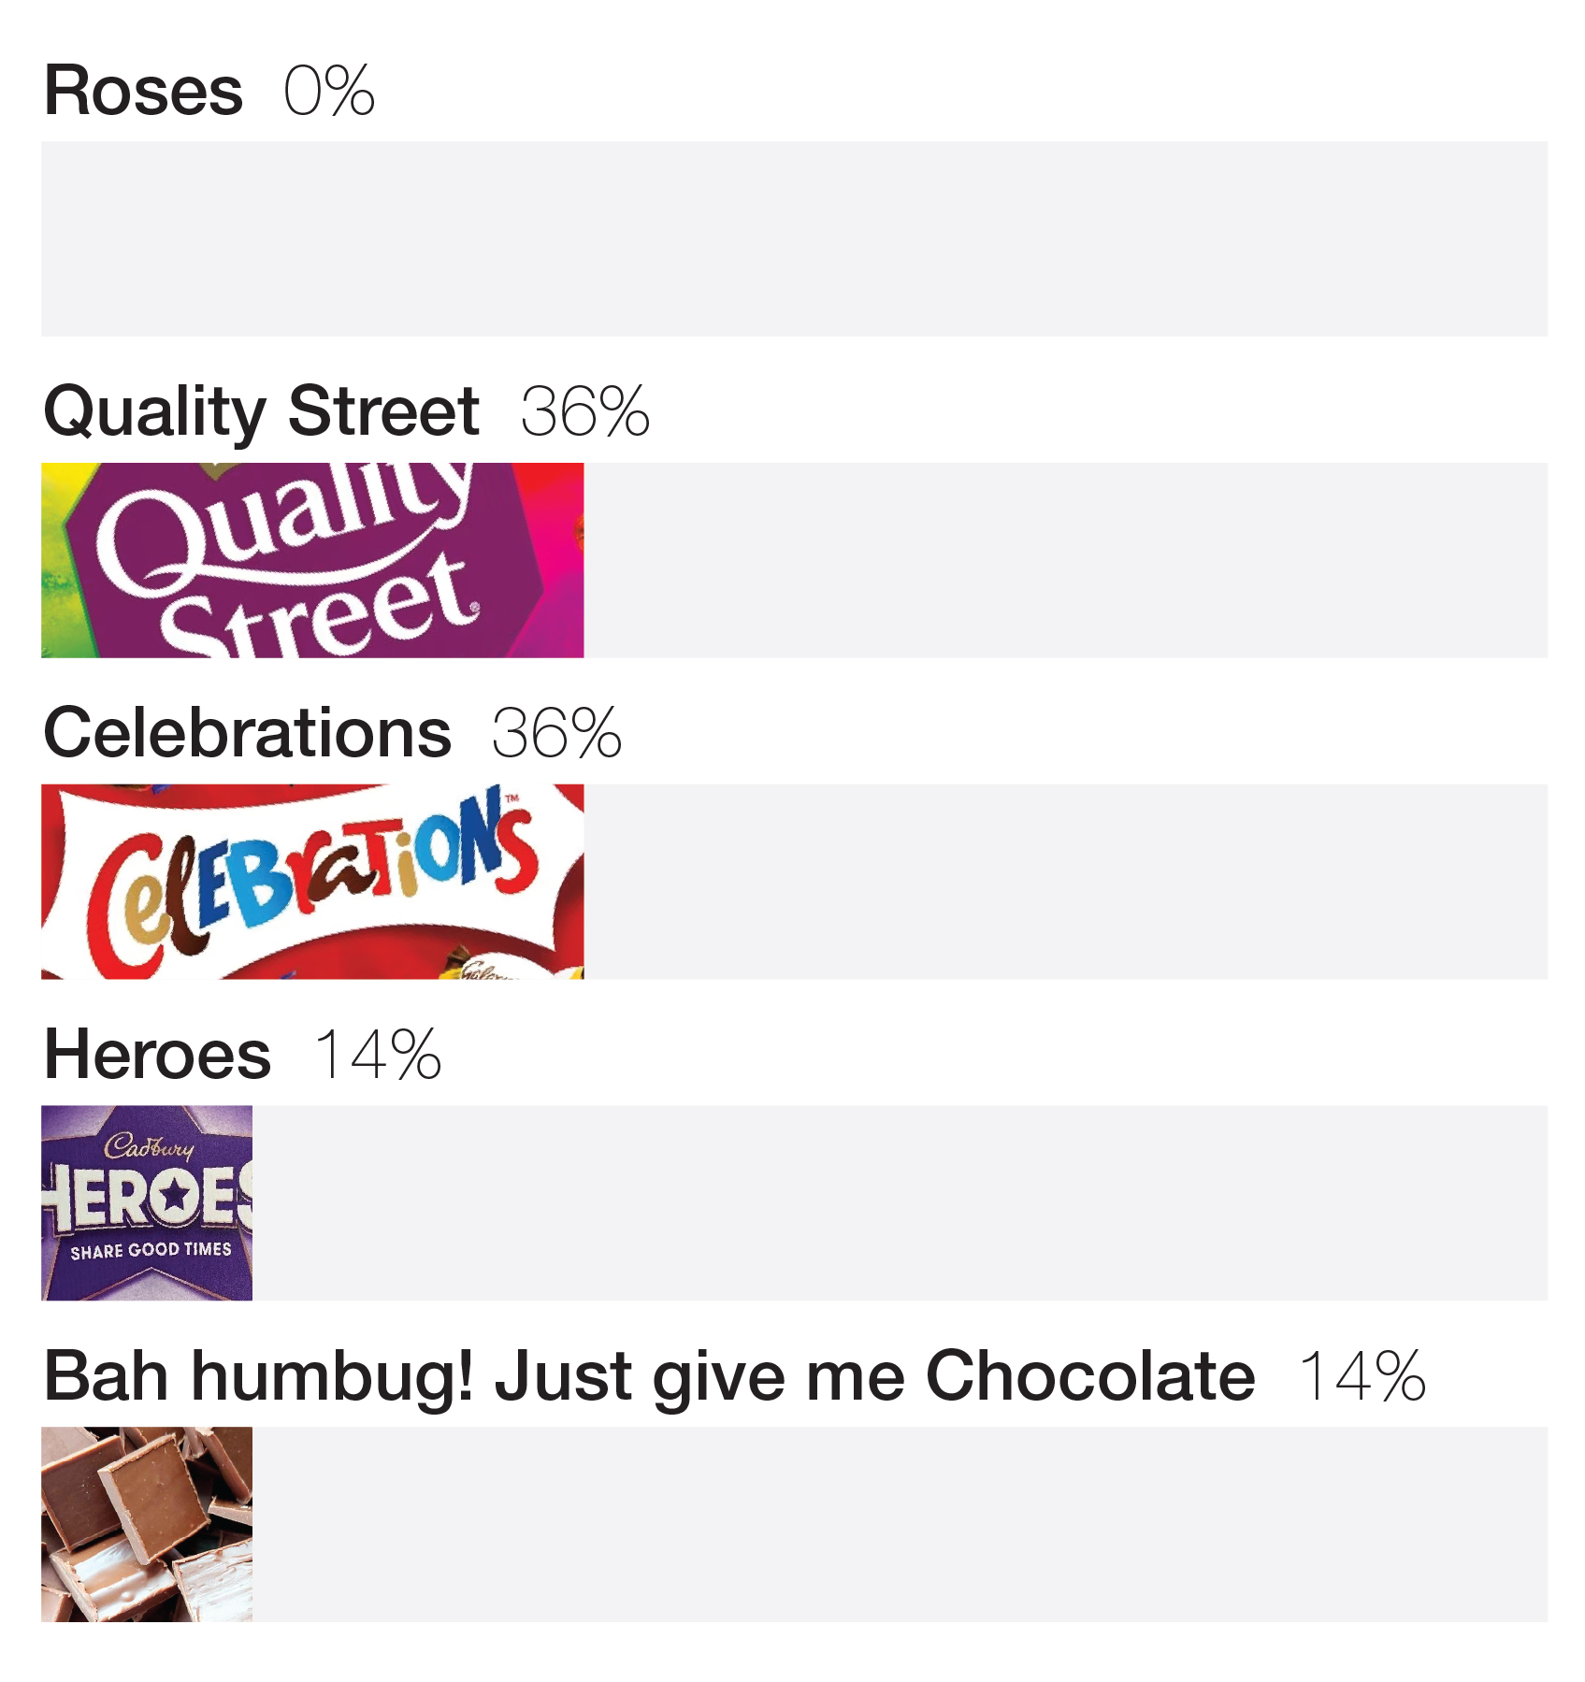Select the Celebrations option label
Viewport: 1585px width, 1682px height.
pos(248,734)
